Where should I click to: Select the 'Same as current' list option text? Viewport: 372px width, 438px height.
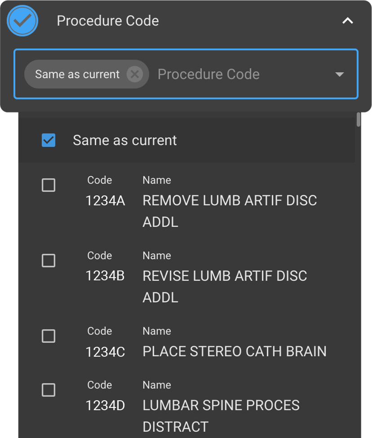(x=125, y=140)
